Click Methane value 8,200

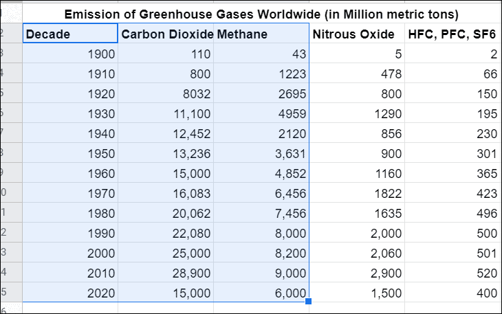tap(261, 253)
